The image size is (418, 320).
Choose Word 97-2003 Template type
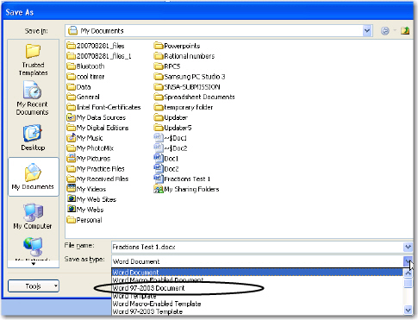pos(257,311)
